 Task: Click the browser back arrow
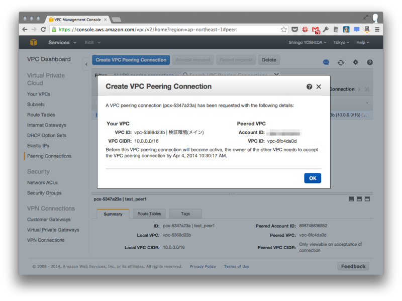point(25,30)
